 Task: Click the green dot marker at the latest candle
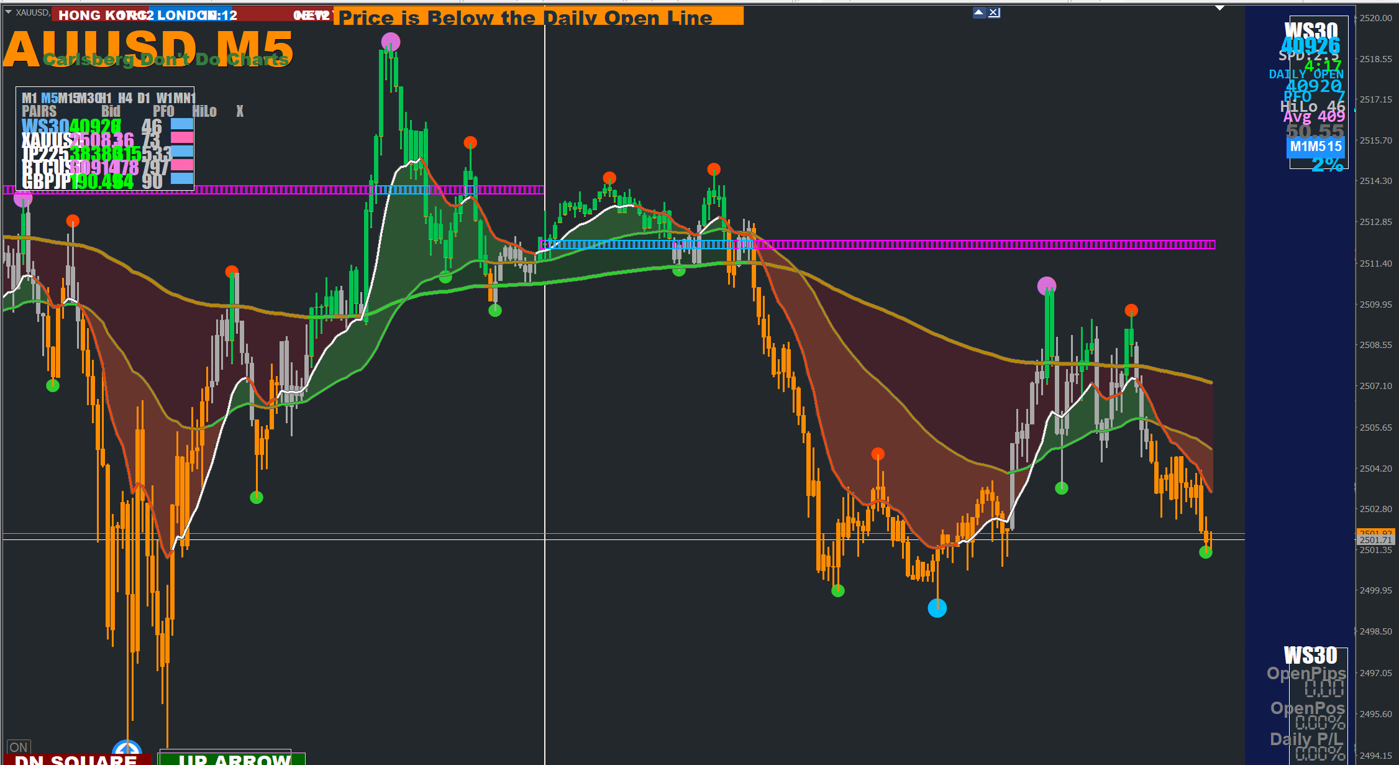[x=1205, y=552]
